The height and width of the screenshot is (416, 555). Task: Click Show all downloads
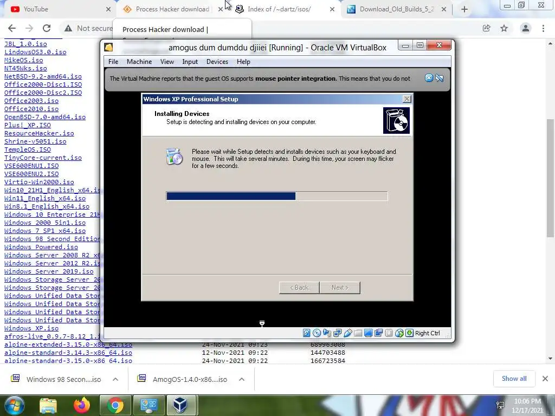(514, 379)
